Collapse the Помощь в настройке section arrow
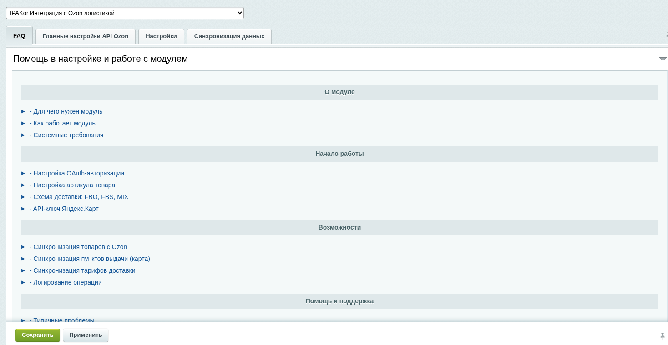This screenshot has width=668, height=345. click(663, 59)
